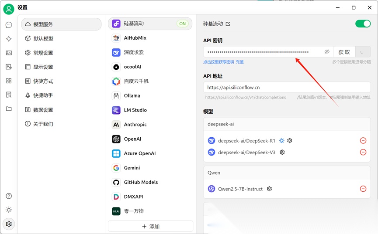Screen dimensions: 378x234
Task: Select the Azure OpenAI provider
Action: (x=150, y=153)
